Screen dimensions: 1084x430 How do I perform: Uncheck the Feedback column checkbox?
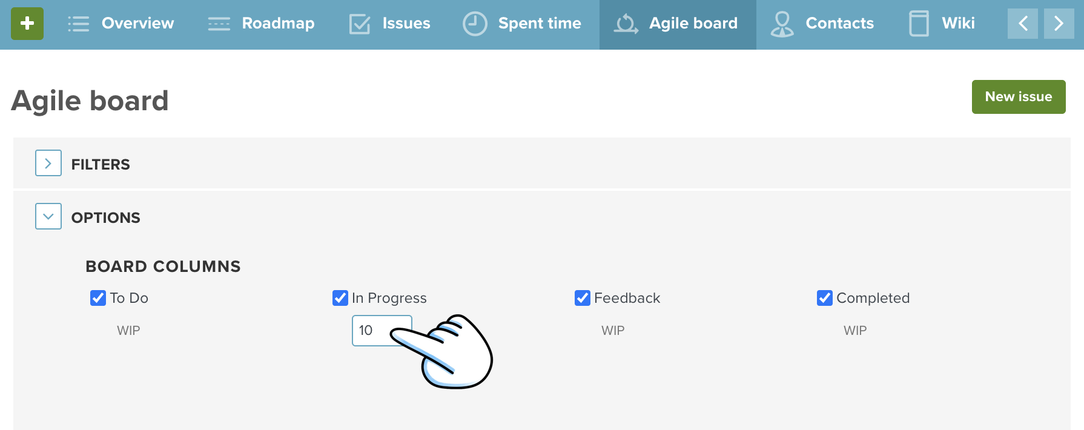pyautogui.click(x=583, y=298)
